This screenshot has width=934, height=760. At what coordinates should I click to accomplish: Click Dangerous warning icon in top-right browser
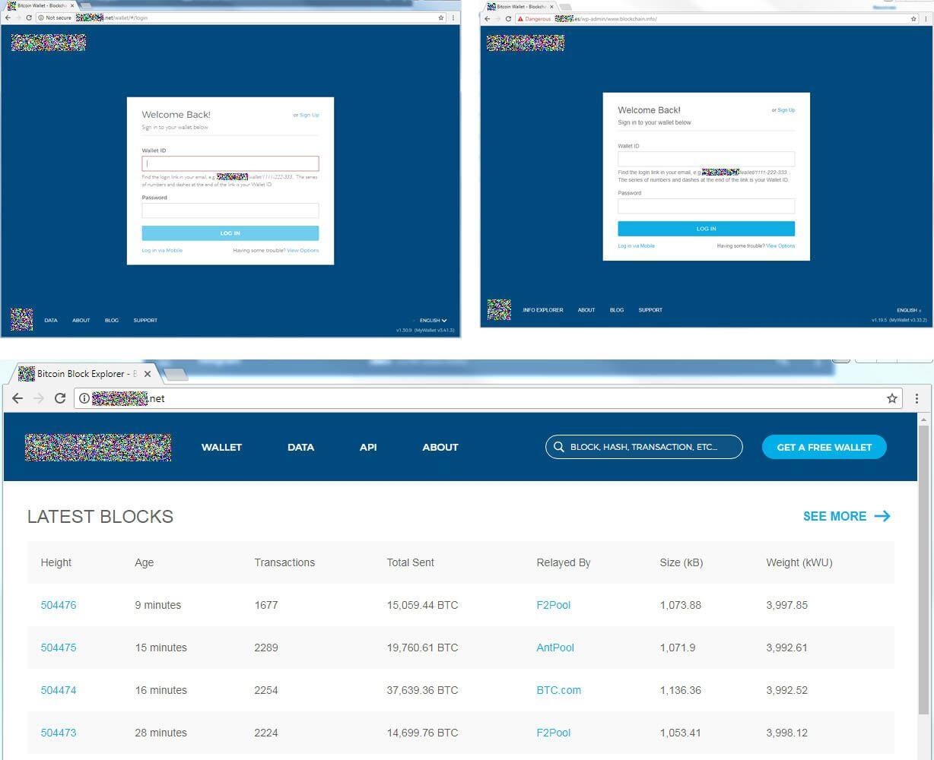click(x=520, y=19)
